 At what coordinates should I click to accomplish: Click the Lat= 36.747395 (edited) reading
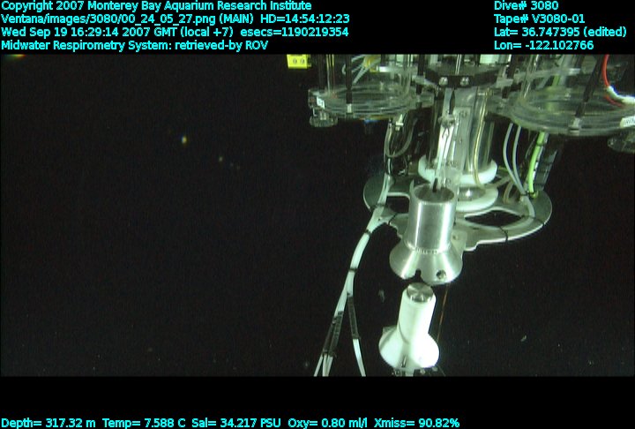pos(560,32)
